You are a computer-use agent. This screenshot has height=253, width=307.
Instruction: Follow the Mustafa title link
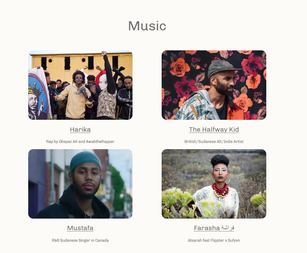[80, 228]
